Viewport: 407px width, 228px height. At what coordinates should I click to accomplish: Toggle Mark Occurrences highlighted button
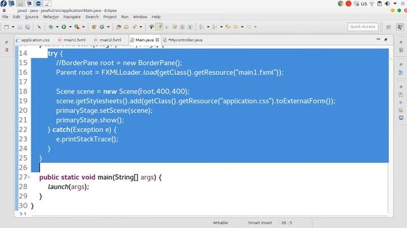(159, 27)
